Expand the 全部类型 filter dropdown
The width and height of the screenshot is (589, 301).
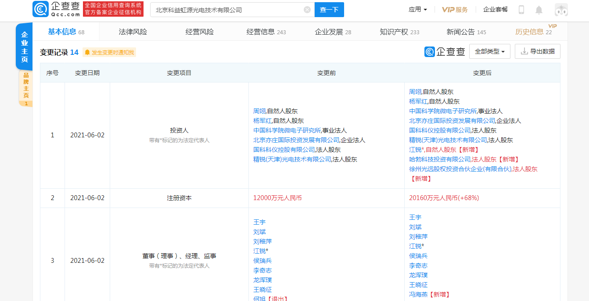pos(490,51)
